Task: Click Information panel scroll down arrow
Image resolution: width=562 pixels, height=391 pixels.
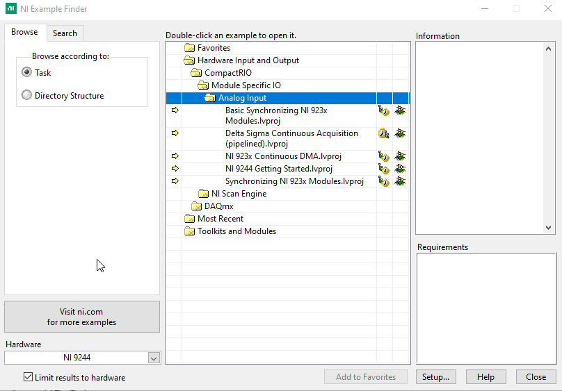Action: coord(548,228)
